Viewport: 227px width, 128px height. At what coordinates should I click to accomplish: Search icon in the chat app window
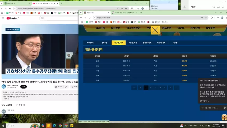[x=214, y=7]
